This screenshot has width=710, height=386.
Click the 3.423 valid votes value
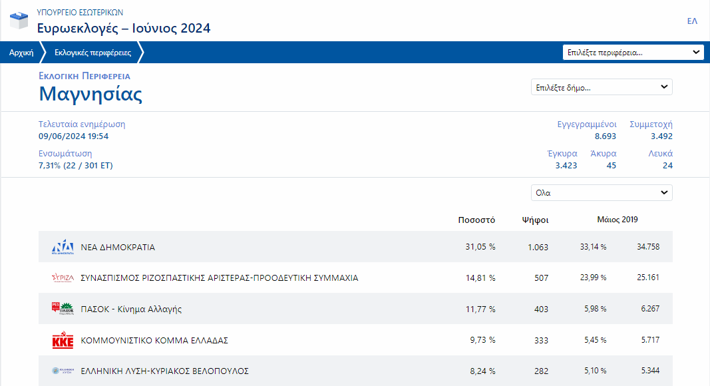pyautogui.click(x=566, y=166)
